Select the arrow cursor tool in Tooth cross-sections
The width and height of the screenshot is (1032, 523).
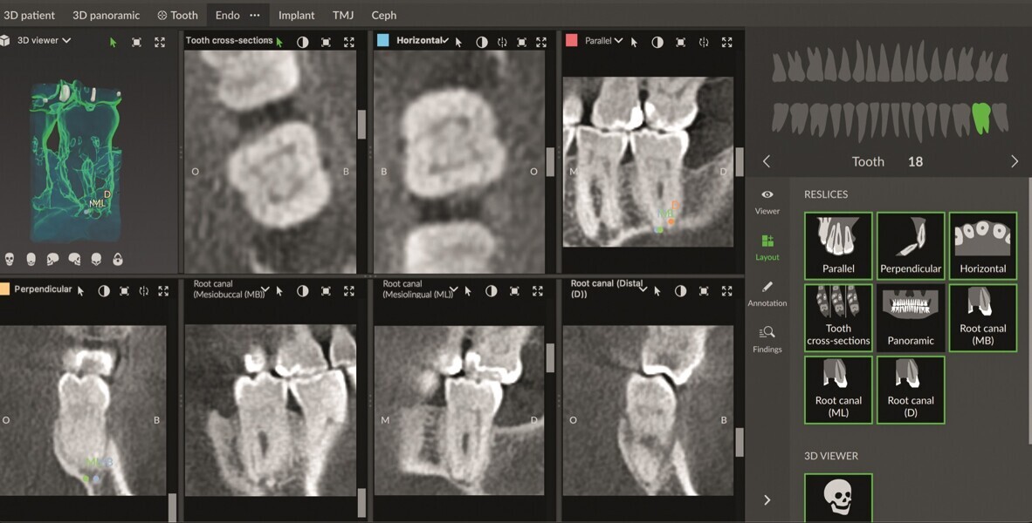coord(279,40)
